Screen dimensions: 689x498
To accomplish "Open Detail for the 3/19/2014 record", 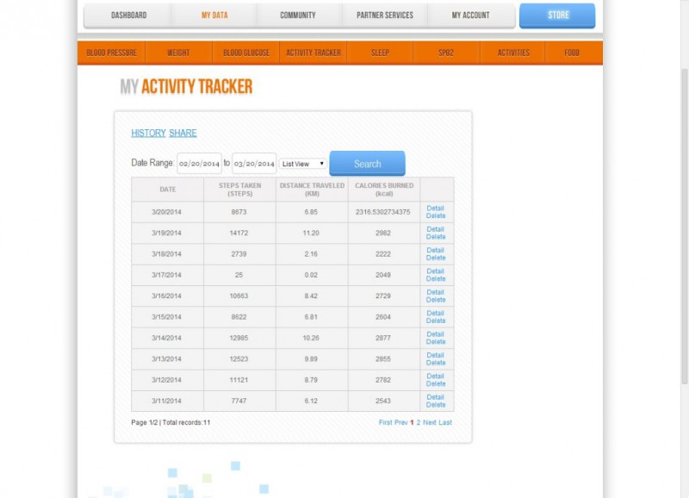I will pyautogui.click(x=436, y=229).
